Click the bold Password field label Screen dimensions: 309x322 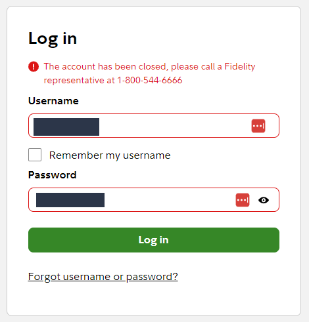pyautogui.click(x=53, y=175)
